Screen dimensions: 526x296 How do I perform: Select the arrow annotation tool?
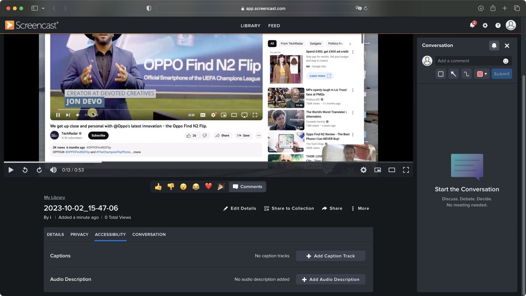point(453,74)
